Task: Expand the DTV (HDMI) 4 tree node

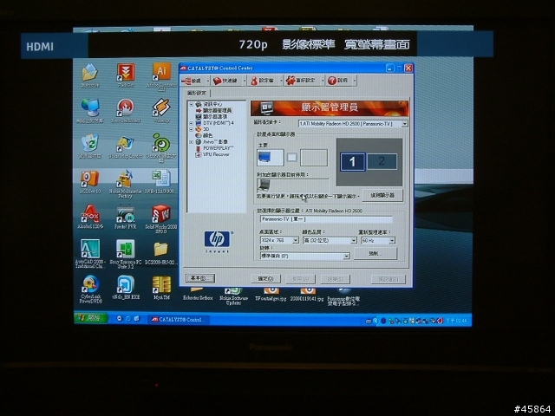Action: [191, 123]
